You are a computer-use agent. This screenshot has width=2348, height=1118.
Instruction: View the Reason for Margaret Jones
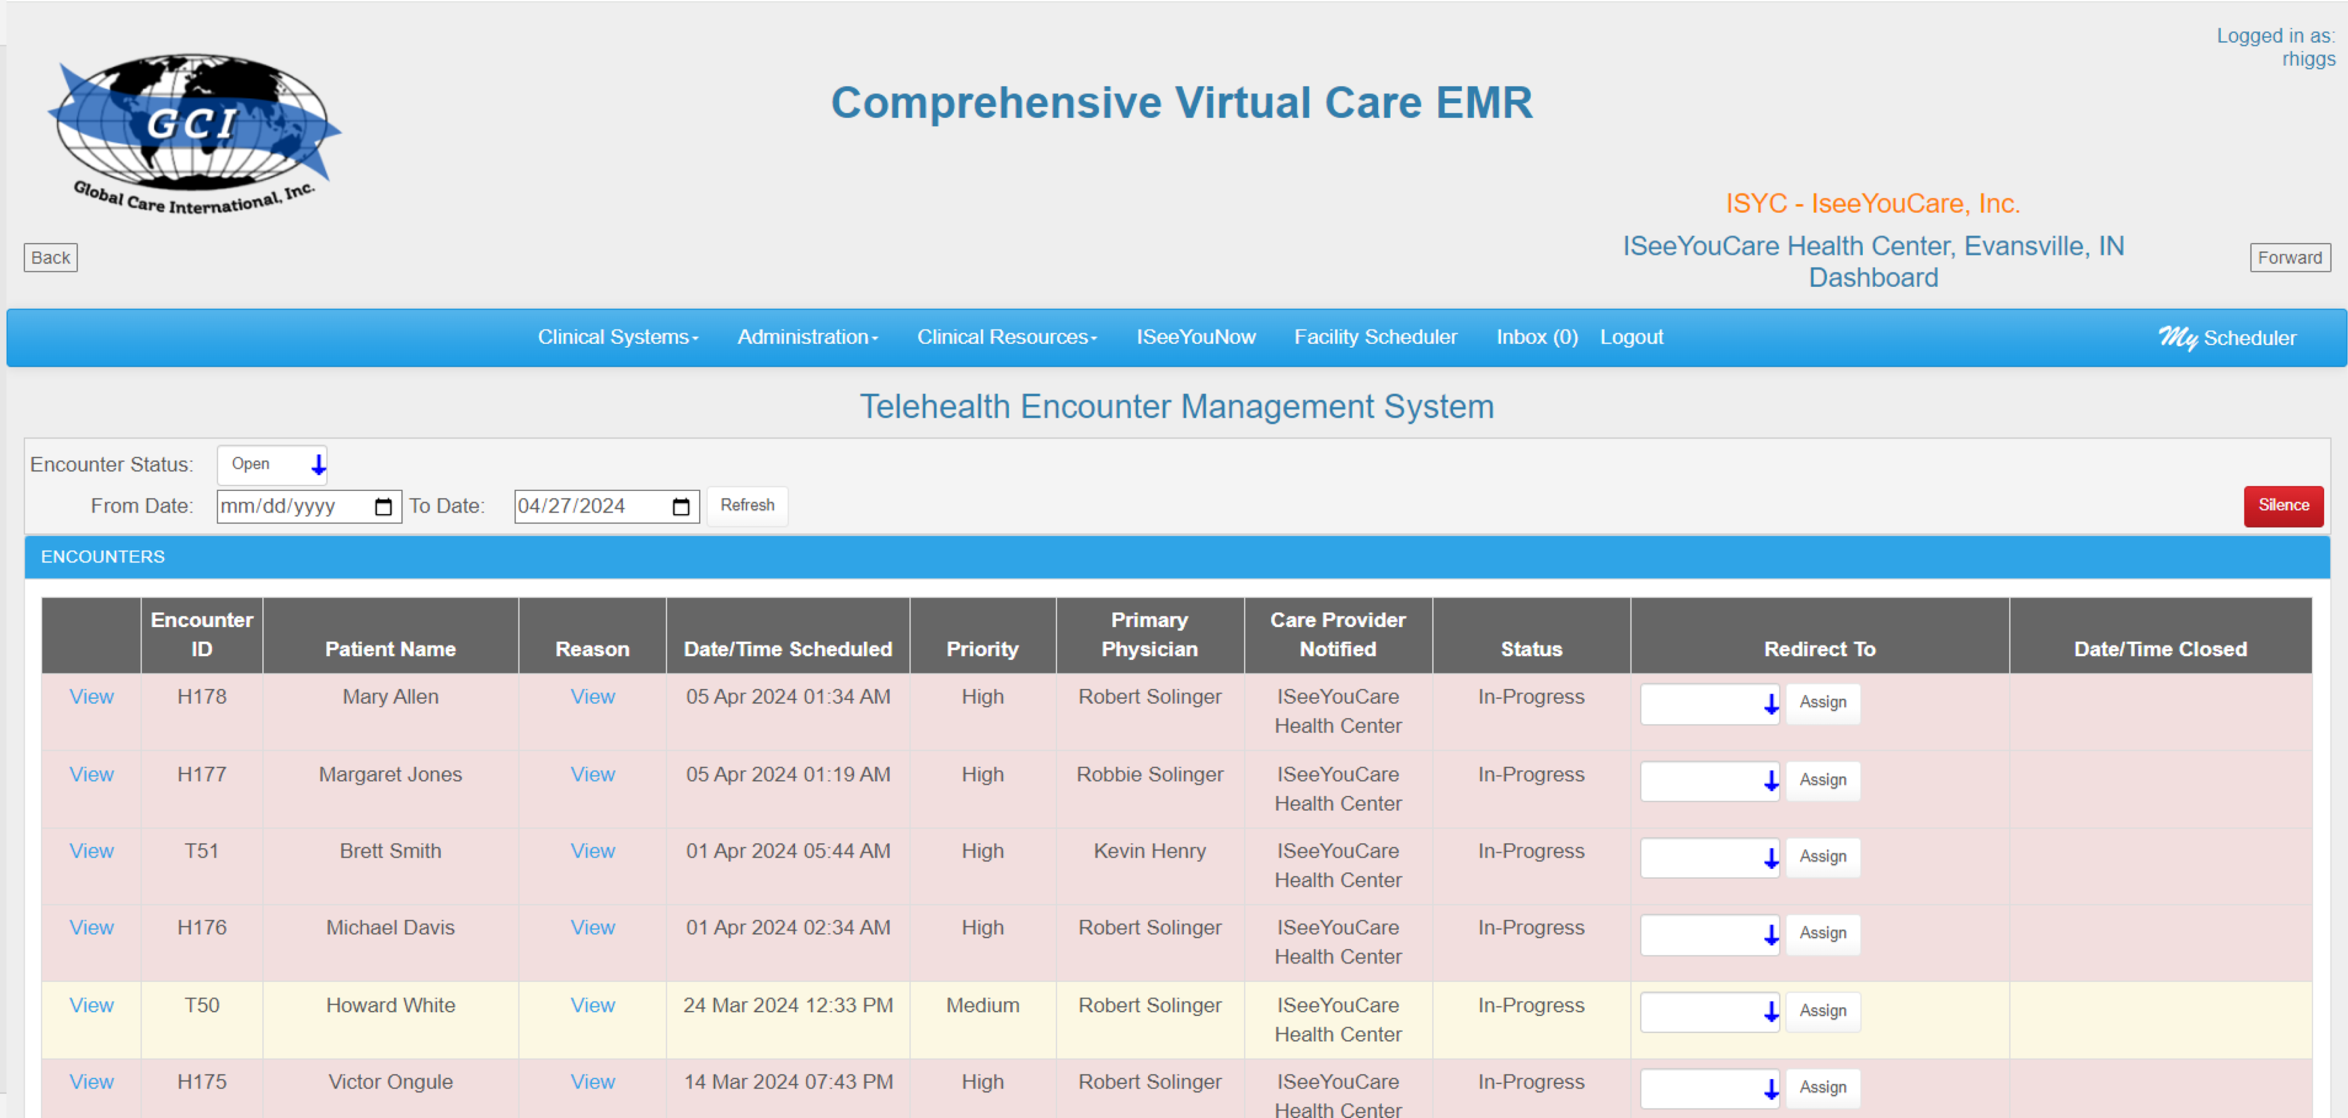click(593, 774)
